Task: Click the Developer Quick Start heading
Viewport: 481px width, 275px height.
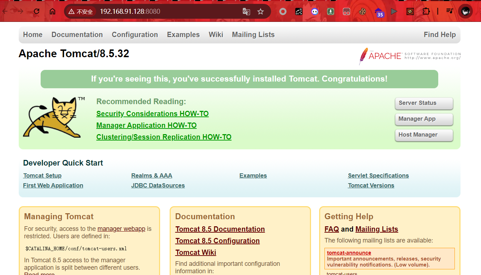Action: [x=63, y=163]
